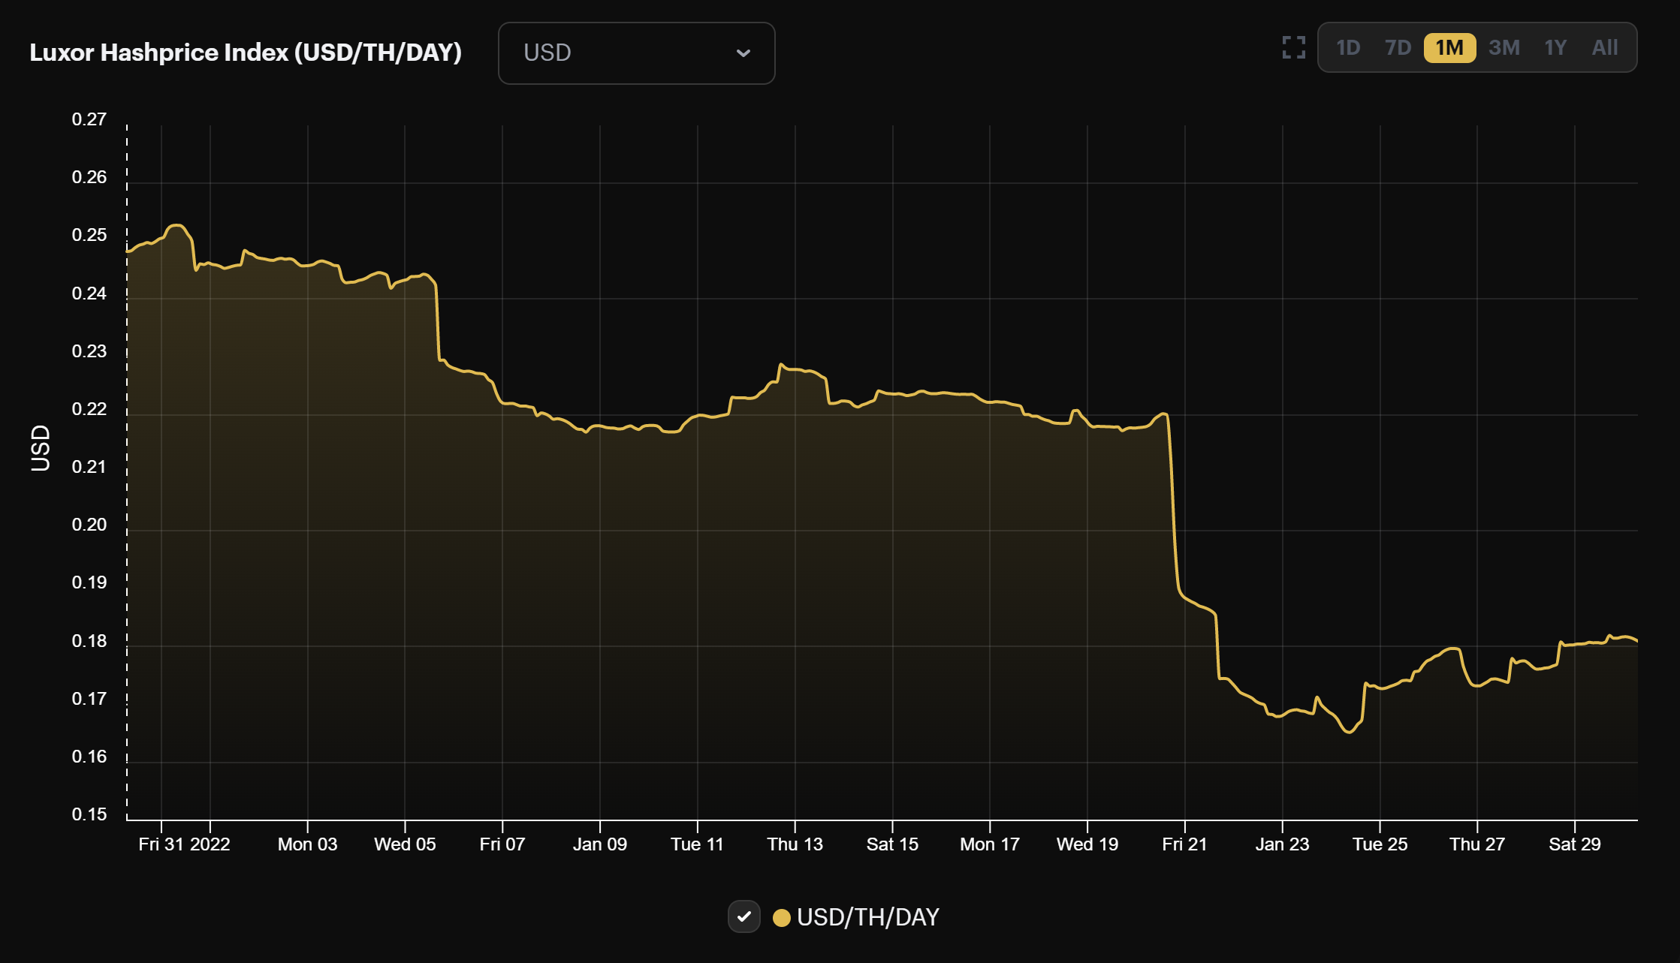The width and height of the screenshot is (1680, 963).
Task: Click the Thu 13 date label
Action: coord(795,844)
